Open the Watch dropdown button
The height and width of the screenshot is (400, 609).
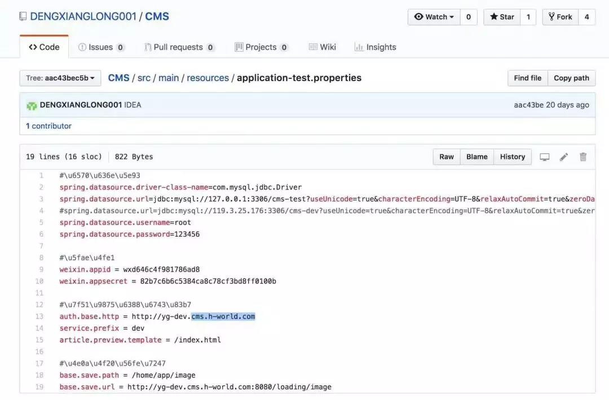pos(434,17)
